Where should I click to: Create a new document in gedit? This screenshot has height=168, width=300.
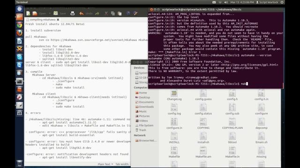click(x=28, y=14)
